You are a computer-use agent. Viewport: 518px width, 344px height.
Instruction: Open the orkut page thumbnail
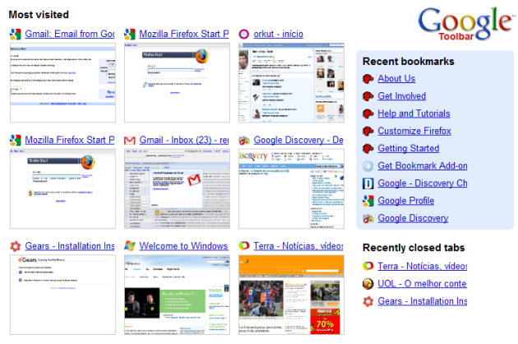(x=291, y=82)
